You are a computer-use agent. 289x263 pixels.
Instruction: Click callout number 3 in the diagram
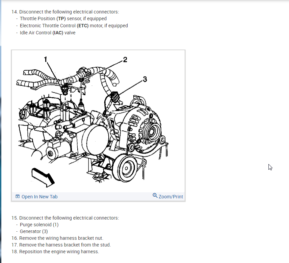click(145, 79)
